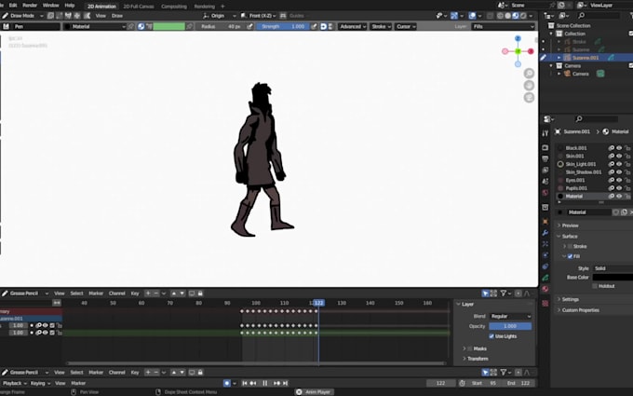Jump to the timeline end
633x396 pixels.
285,383
